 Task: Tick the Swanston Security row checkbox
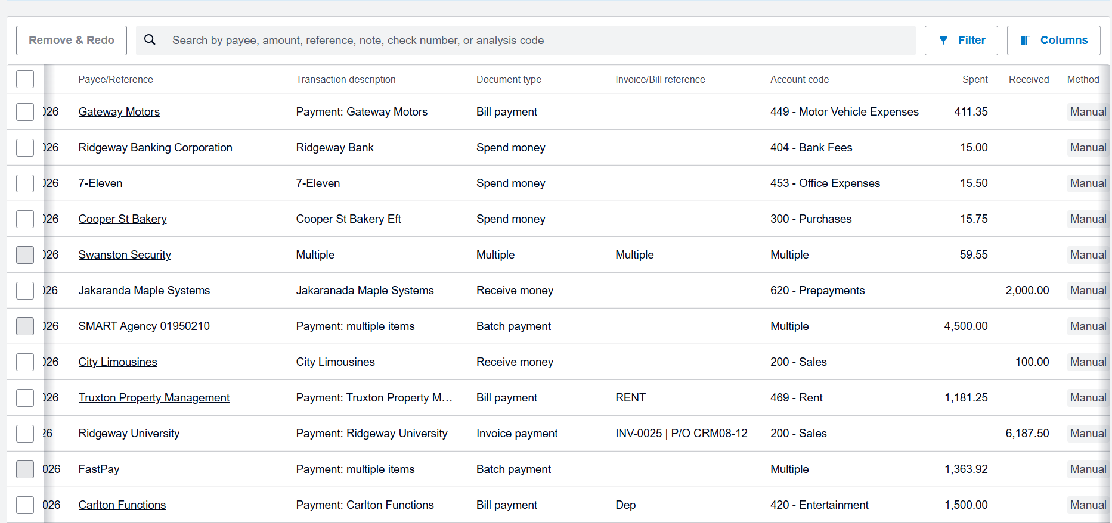tap(25, 254)
